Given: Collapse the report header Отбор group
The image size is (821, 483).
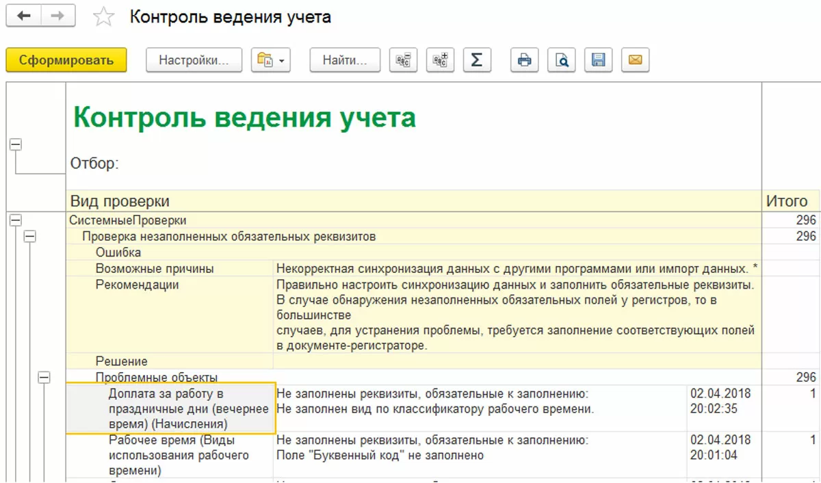Looking at the screenshot, I should pyautogui.click(x=15, y=144).
